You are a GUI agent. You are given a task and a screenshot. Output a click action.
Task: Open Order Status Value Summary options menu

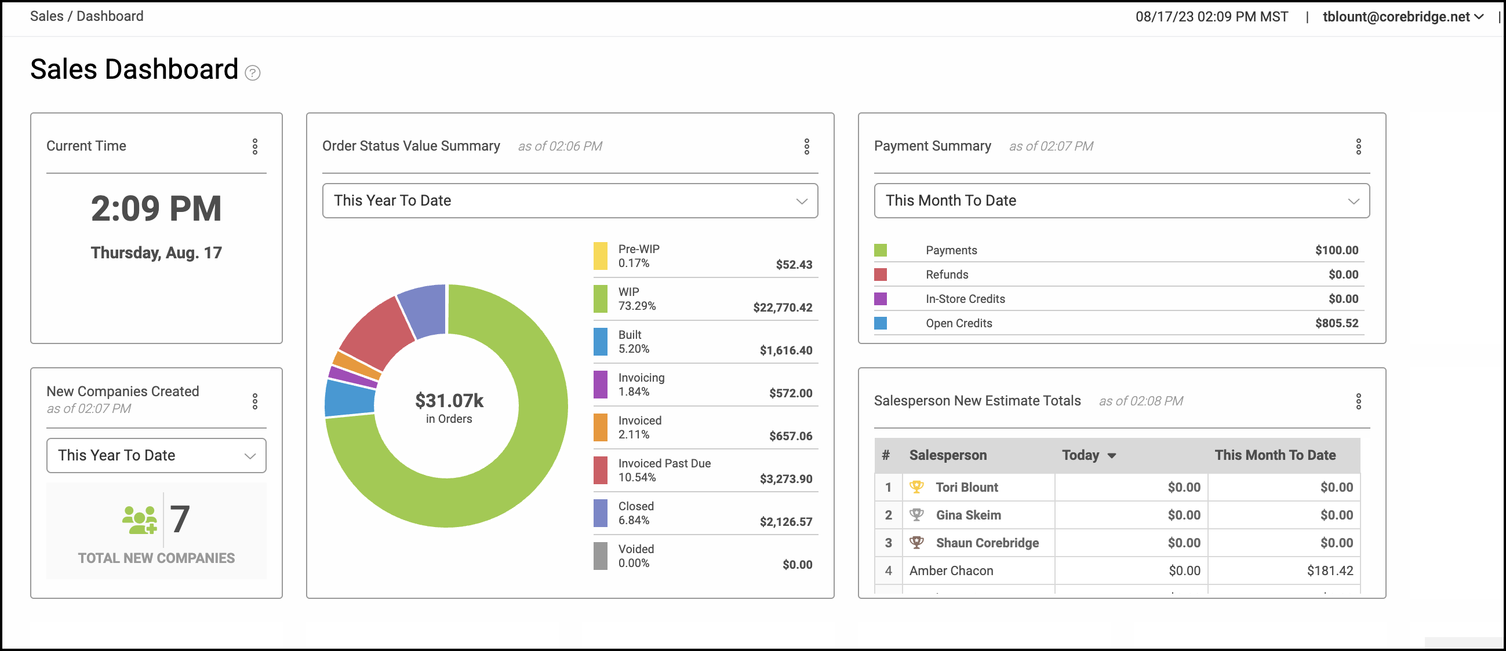806,146
